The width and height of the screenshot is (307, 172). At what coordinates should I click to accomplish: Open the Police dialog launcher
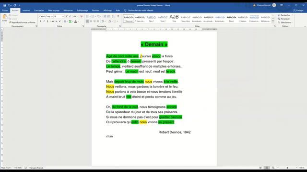click(83, 26)
